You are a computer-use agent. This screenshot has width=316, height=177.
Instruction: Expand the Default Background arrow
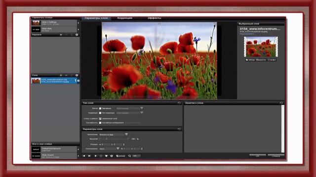(x=78, y=149)
